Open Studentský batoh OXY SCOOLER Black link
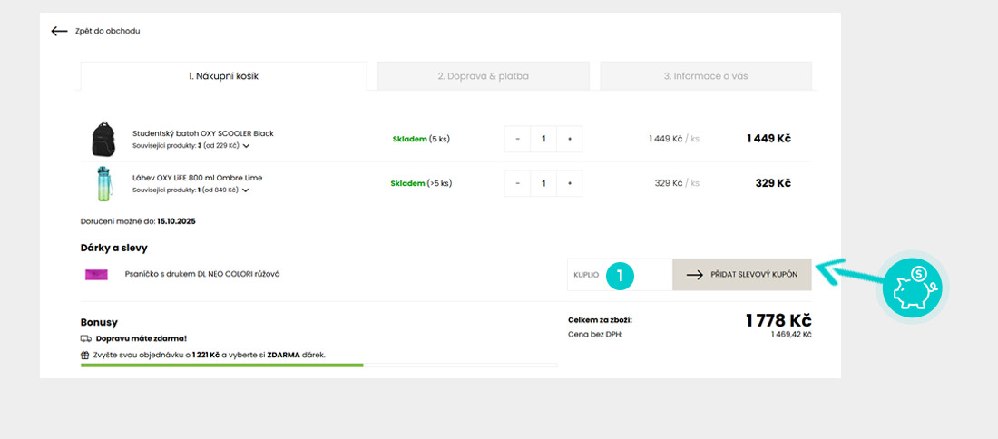 pyautogui.click(x=202, y=133)
